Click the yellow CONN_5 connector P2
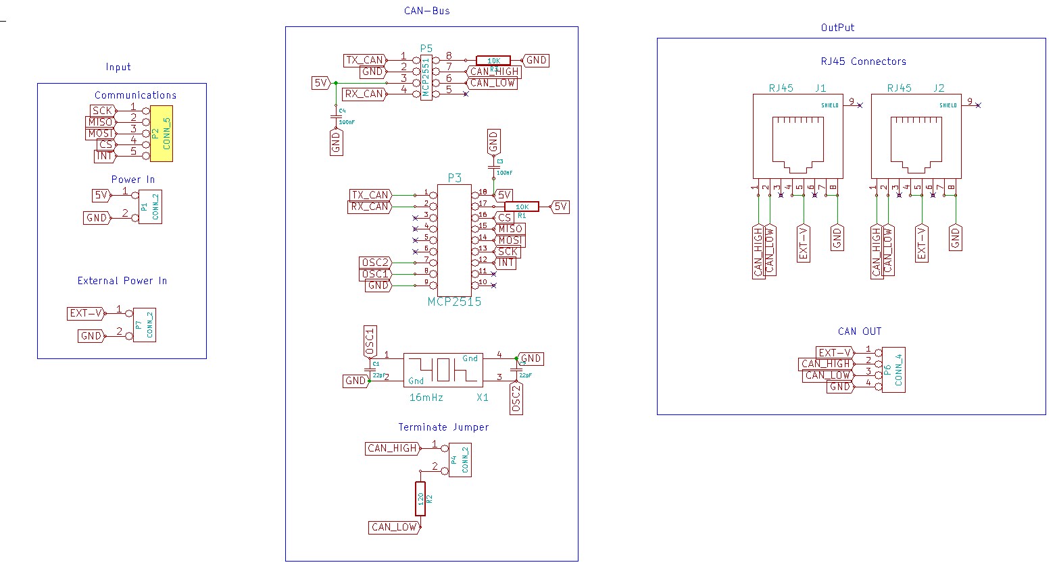This screenshot has width=1057, height=571. tap(162, 134)
